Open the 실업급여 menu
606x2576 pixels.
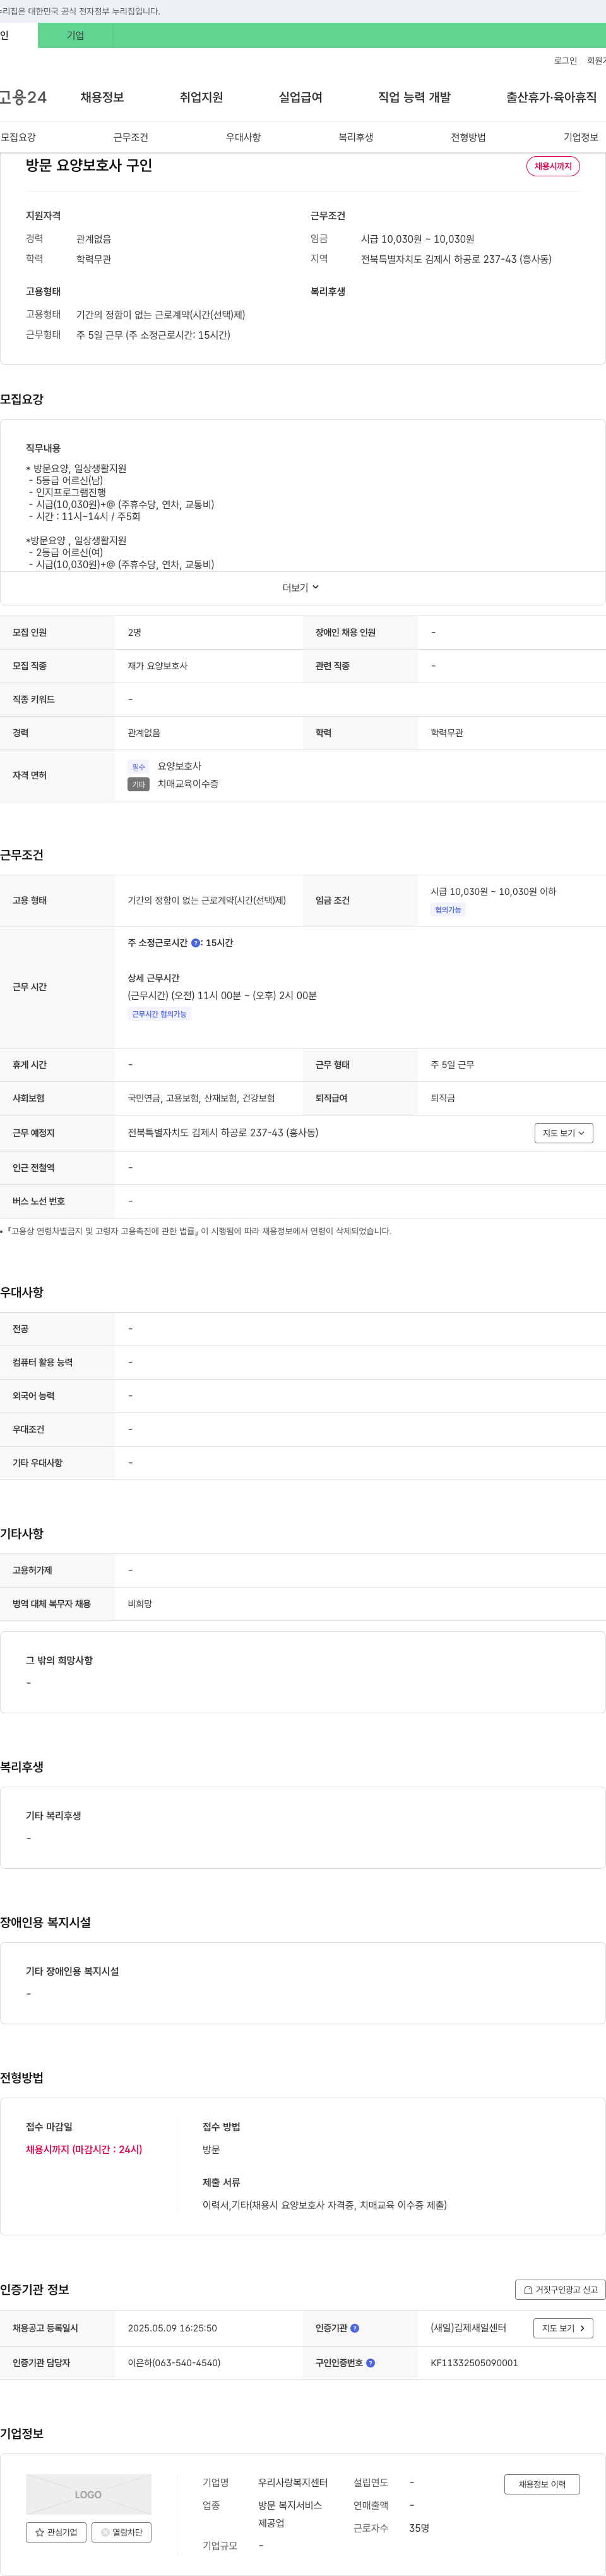tap(300, 97)
